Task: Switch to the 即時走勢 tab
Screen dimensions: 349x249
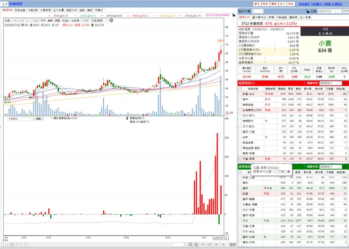Action: pyautogui.click(x=20, y=10)
